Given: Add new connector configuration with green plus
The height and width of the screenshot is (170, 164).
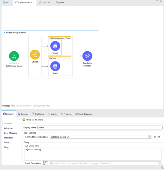Looking at the screenshot, I should [x=155, y=137].
